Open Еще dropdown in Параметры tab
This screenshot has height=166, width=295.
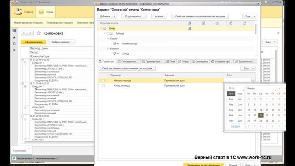(248, 68)
